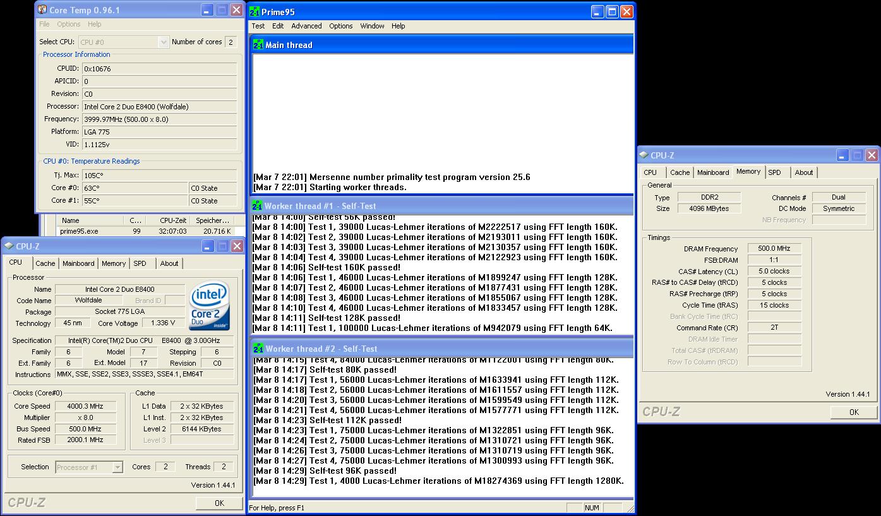Switch to Mainboard tab in left CPU-Z
Viewport: 881px width, 516px height.
(x=78, y=263)
